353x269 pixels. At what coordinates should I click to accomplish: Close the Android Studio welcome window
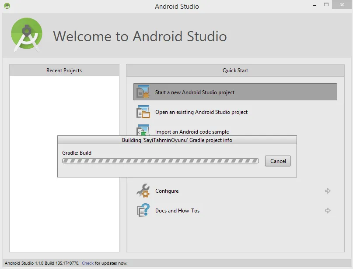click(x=341, y=5)
